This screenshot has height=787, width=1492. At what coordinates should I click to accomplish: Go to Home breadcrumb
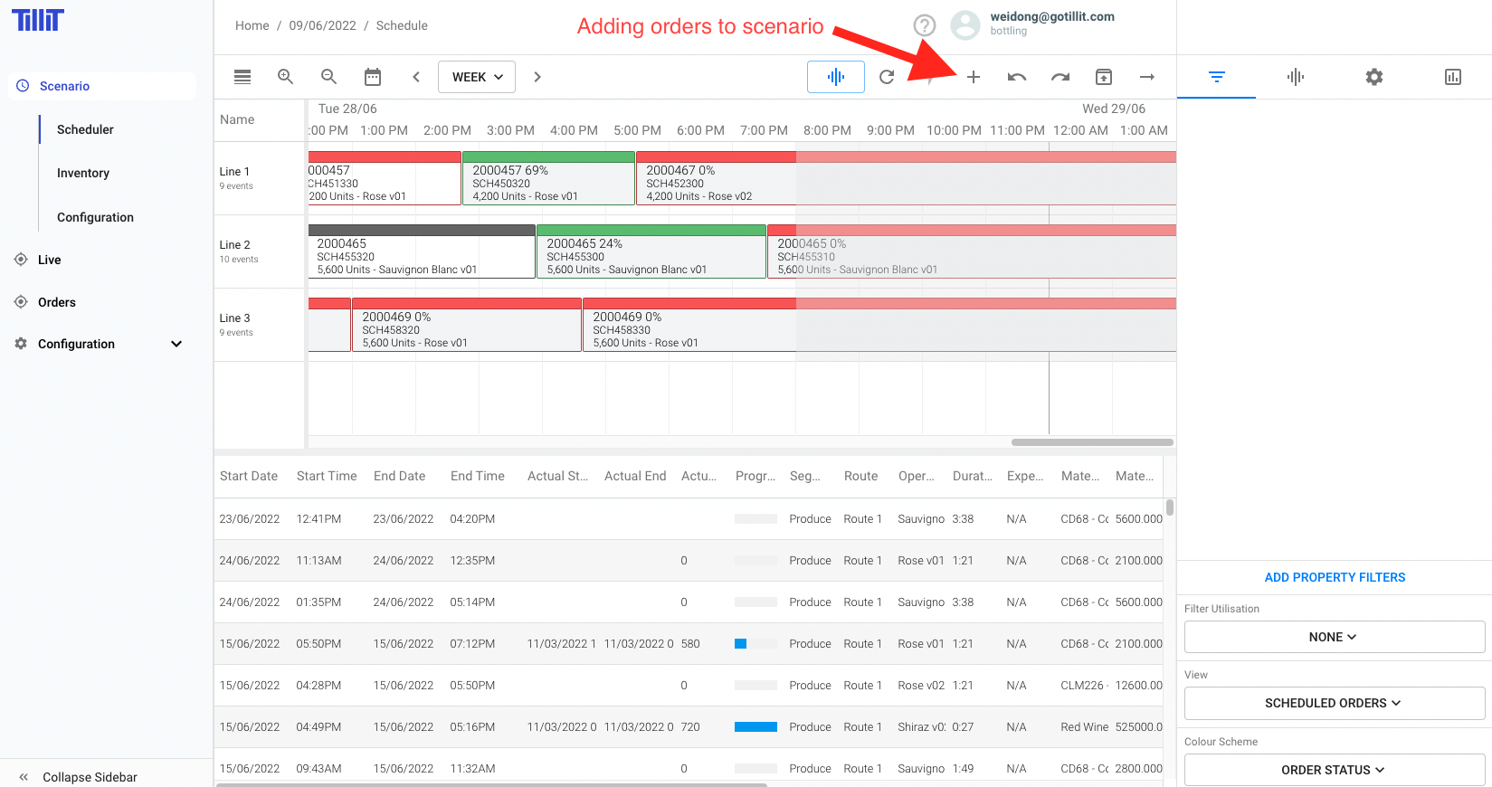[x=252, y=25]
